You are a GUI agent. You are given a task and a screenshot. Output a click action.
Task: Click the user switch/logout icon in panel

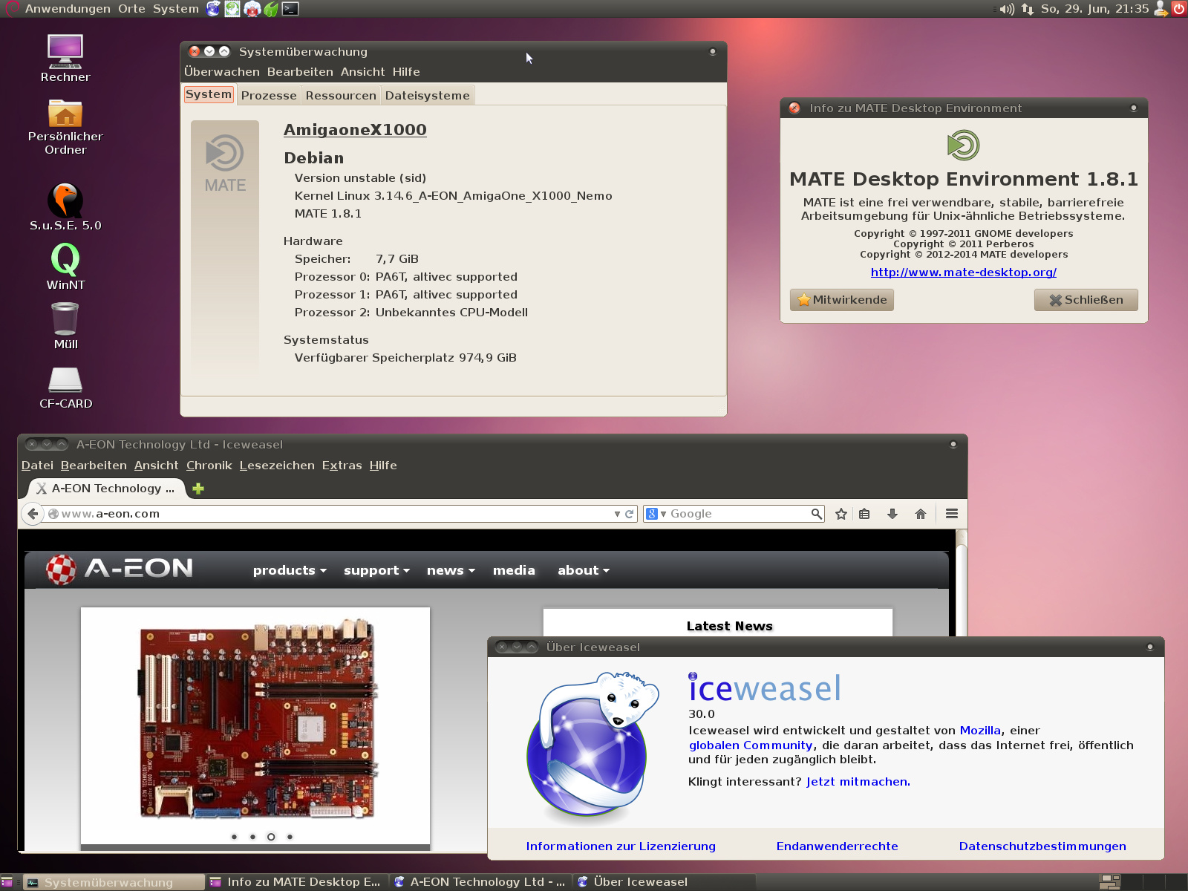[x=1161, y=9]
